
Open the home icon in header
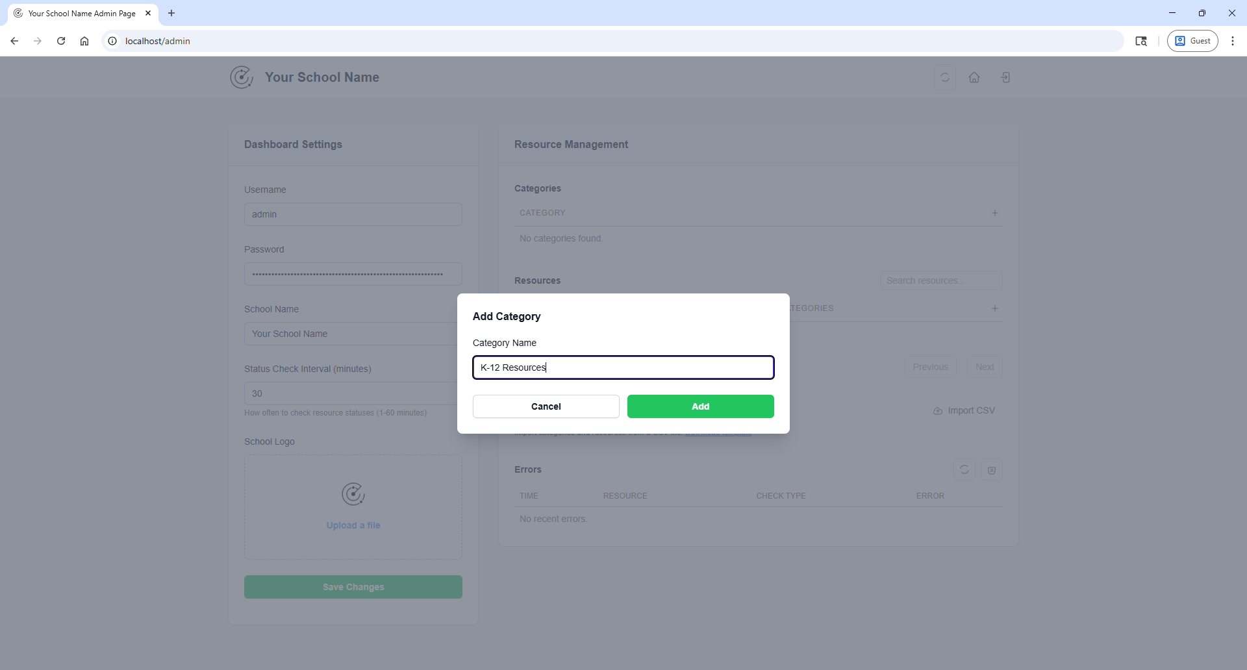pos(974,77)
